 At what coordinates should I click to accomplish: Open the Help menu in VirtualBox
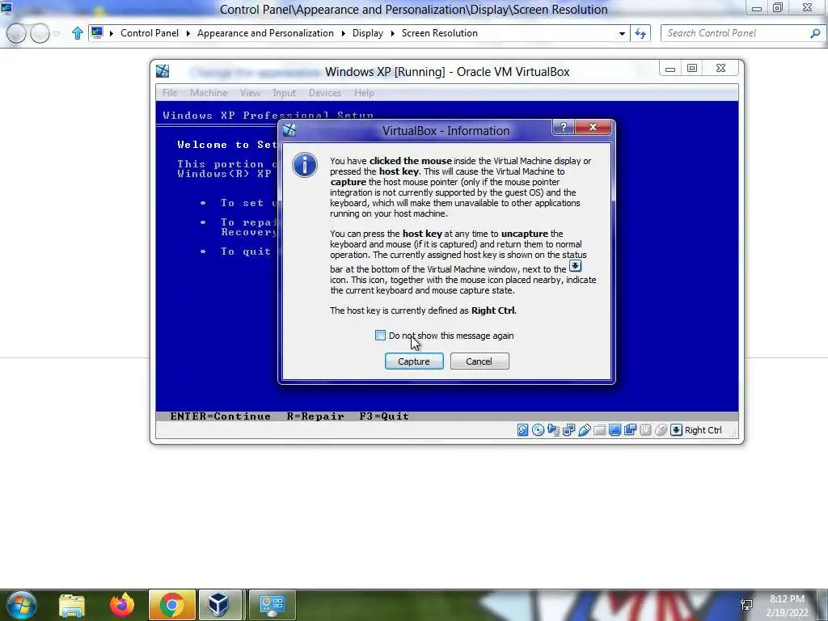click(x=364, y=93)
